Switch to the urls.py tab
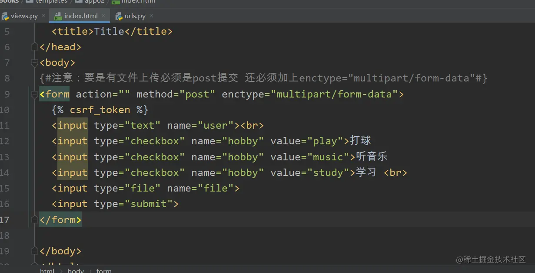This screenshot has height=273, width=535. coord(136,16)
